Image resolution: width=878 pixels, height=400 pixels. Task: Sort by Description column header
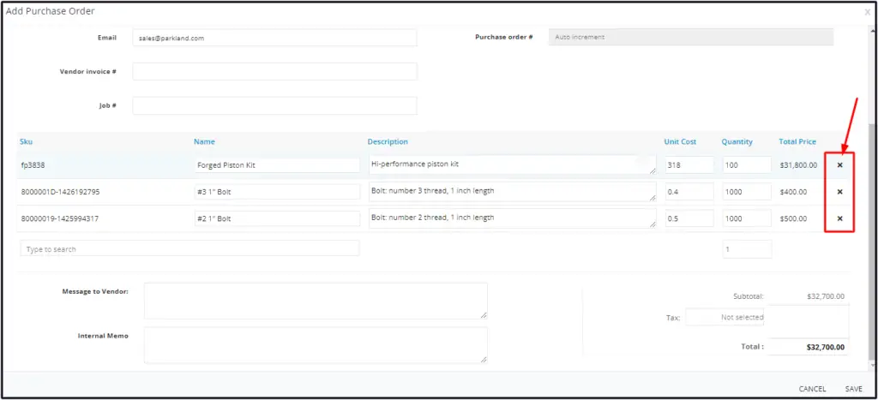388,141
